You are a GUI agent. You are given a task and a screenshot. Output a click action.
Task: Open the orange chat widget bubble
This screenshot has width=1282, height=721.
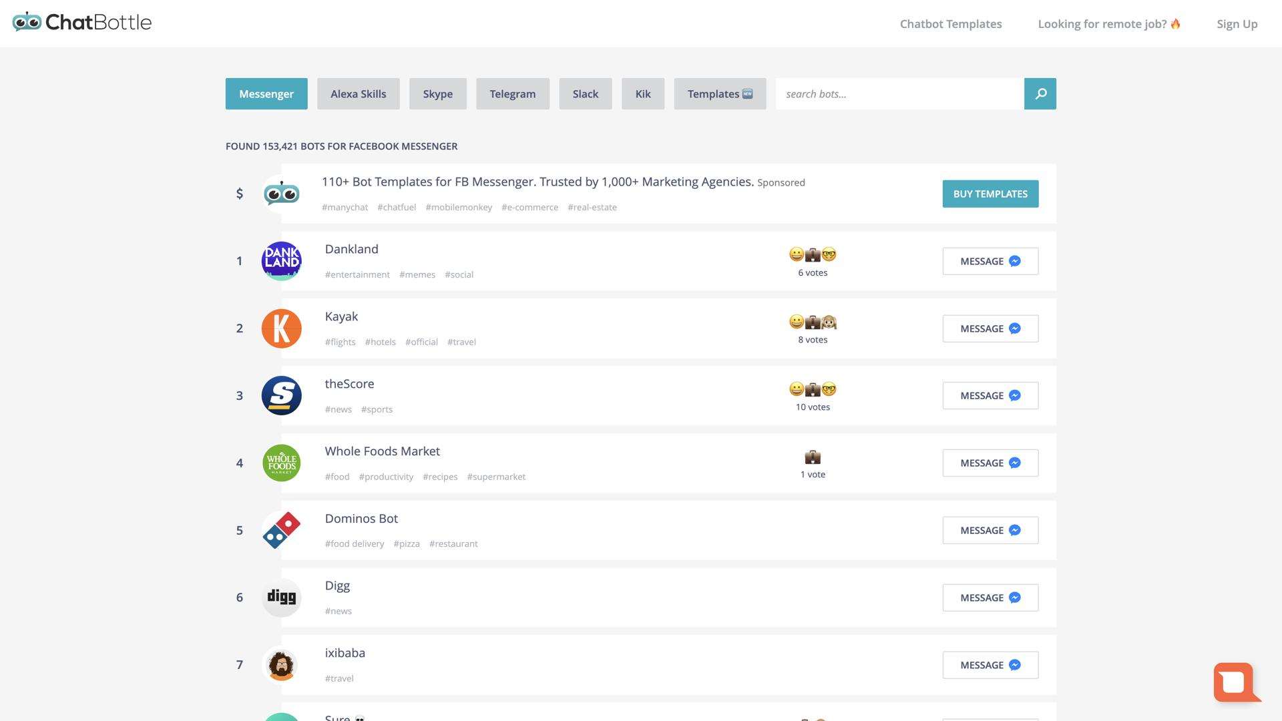(1235, 682)
